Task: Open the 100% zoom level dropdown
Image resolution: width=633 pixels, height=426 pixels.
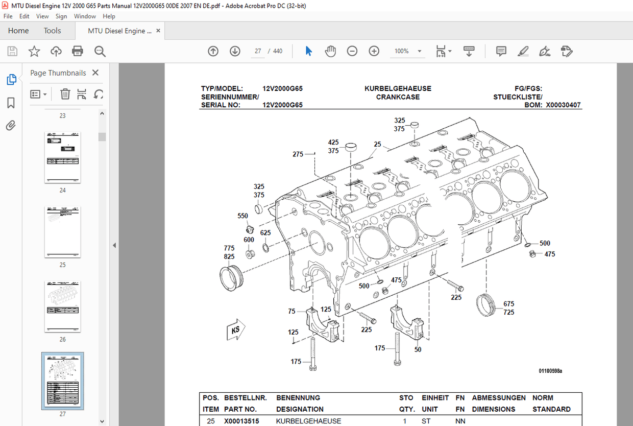Action: point(408,51)
